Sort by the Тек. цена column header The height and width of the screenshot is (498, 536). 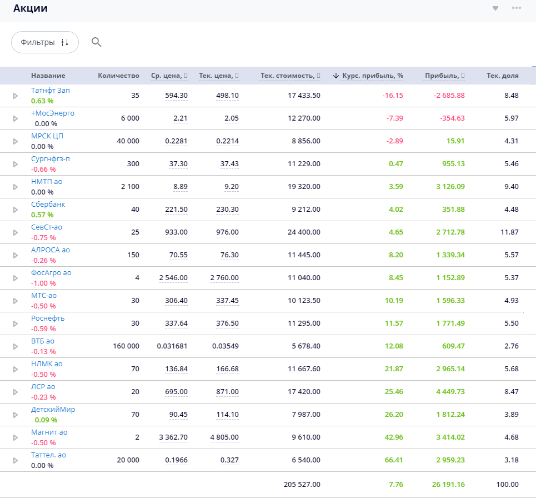click(219, 76)
